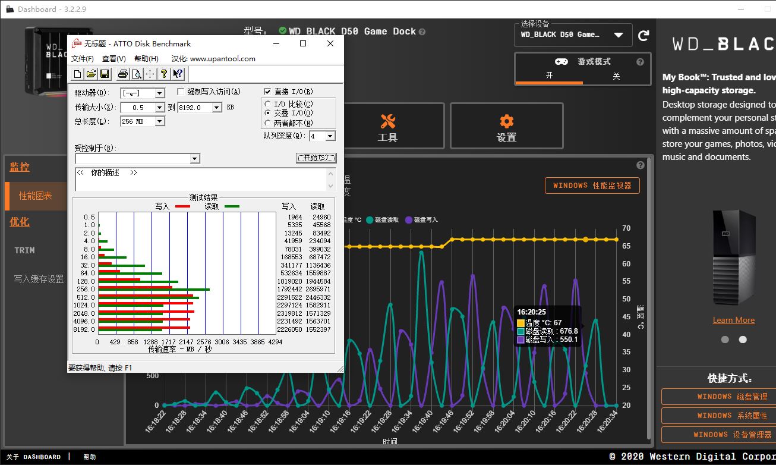Click the description box vertical scrollbar
Screen dimensions: 776x465
[332, 179]
